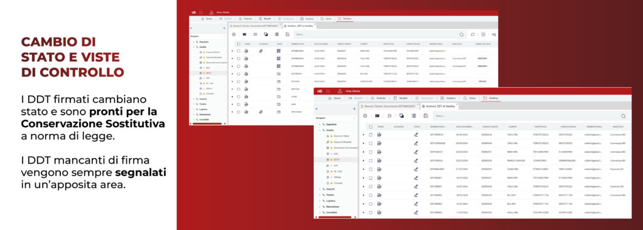Tick select-all header checkbox in back window
This screenshot has width=643, height=230.
click(x=239, y=44)
